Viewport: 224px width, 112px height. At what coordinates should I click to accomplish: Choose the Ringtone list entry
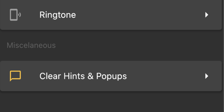point(111,15)
